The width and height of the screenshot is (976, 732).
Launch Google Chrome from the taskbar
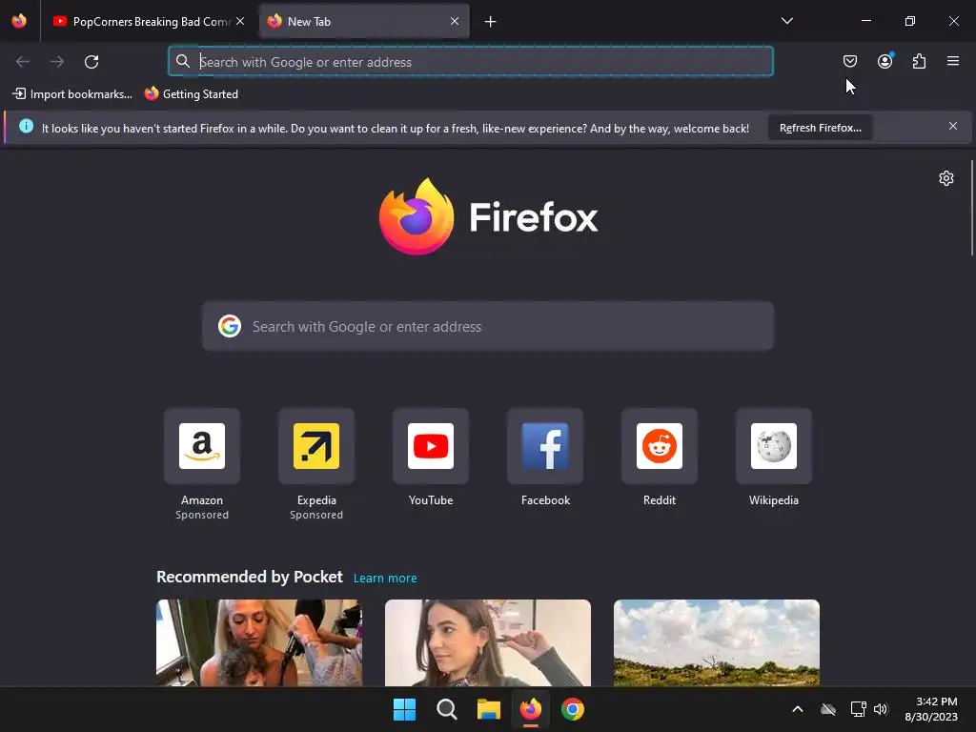(x=573, y=709)
